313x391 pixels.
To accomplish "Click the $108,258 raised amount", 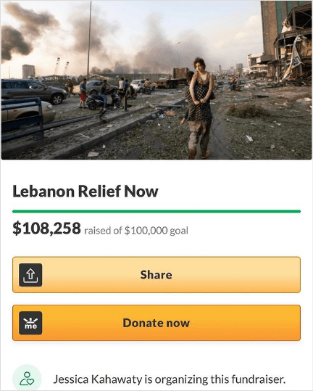I will coord(46,229).
